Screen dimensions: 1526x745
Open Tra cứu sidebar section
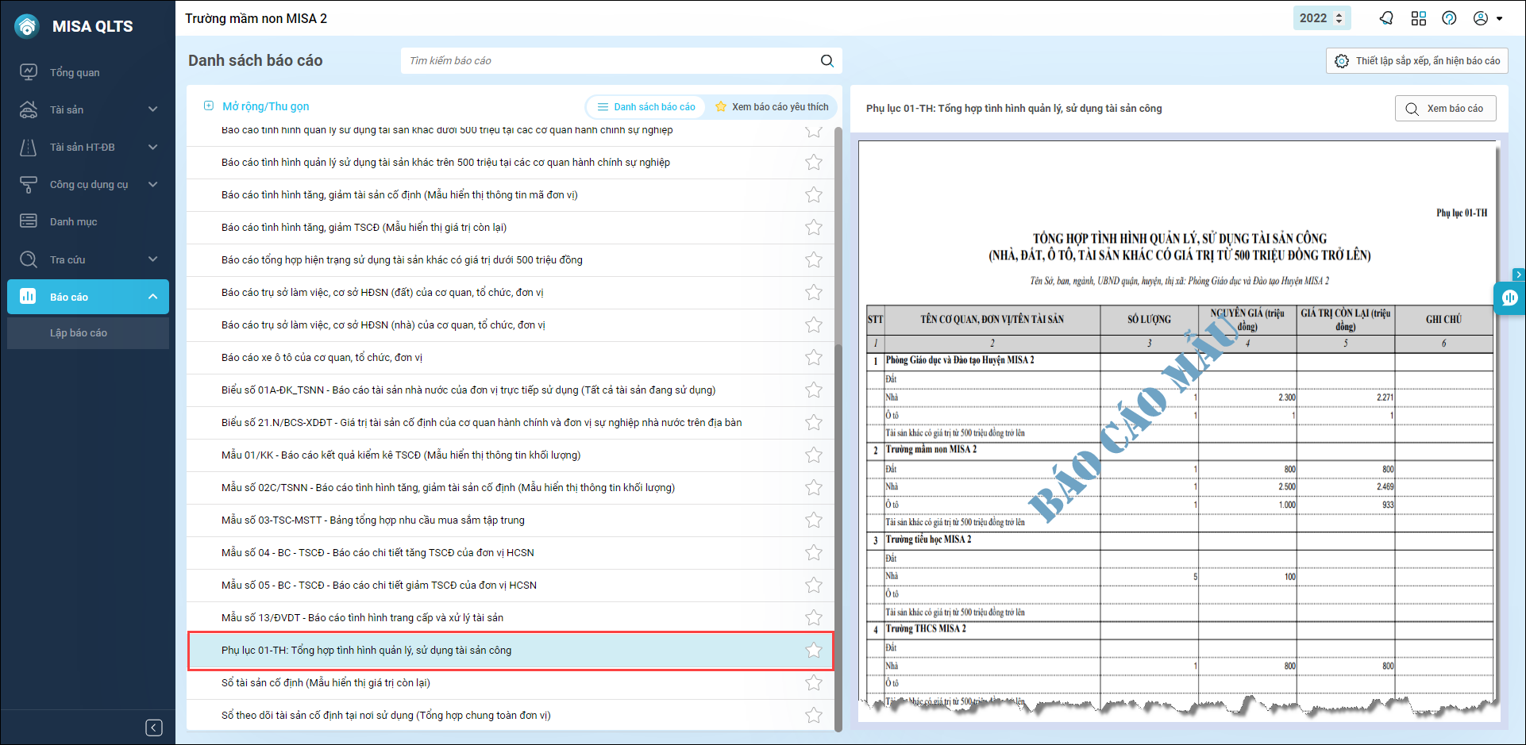tap(87, 259)
